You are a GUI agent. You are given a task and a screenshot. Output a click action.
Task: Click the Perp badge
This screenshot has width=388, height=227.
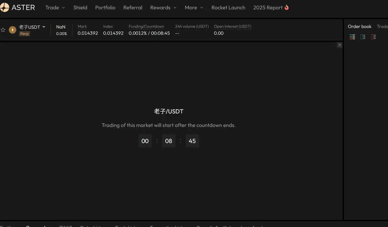(x=24, y=34)
